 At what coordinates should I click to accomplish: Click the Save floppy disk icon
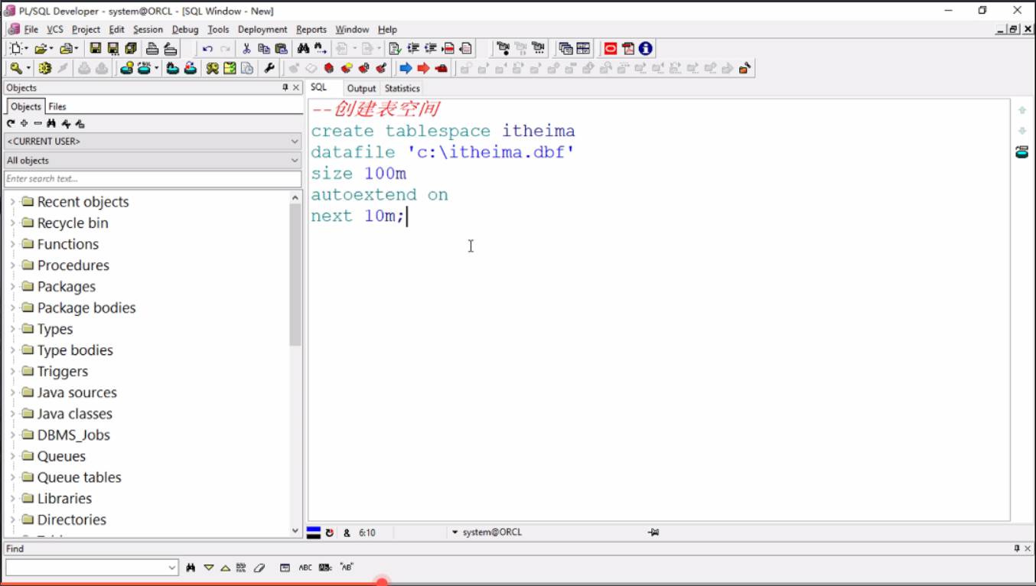[96, 48]
